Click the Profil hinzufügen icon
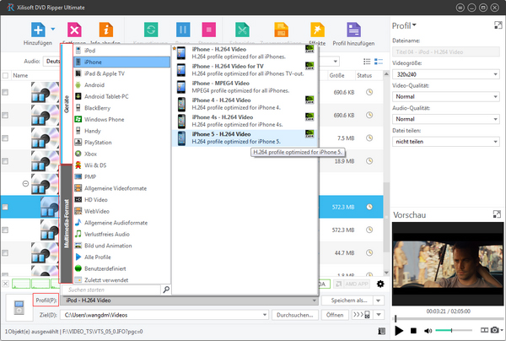 coord(353,30)
